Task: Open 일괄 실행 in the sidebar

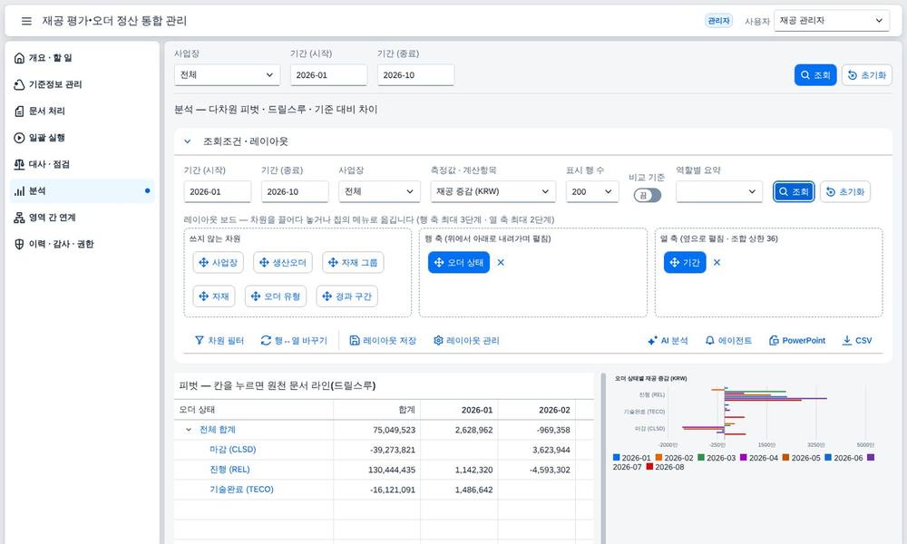Action: point(83,138)
